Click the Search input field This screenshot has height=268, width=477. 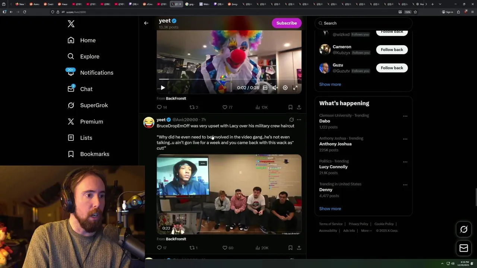pyautogui.click(x=363, y=23)
